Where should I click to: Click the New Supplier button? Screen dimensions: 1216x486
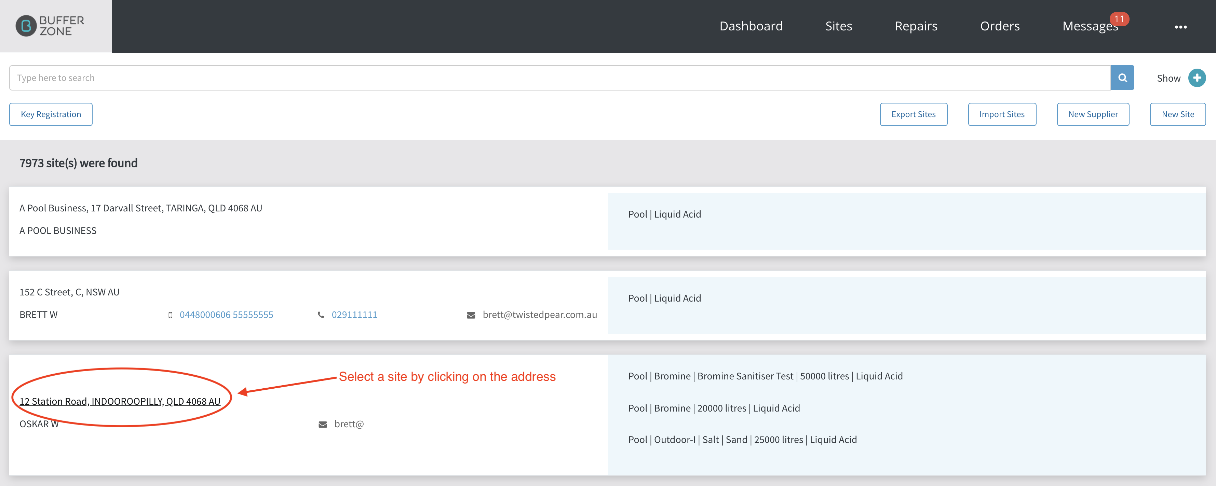(1093, 114)
